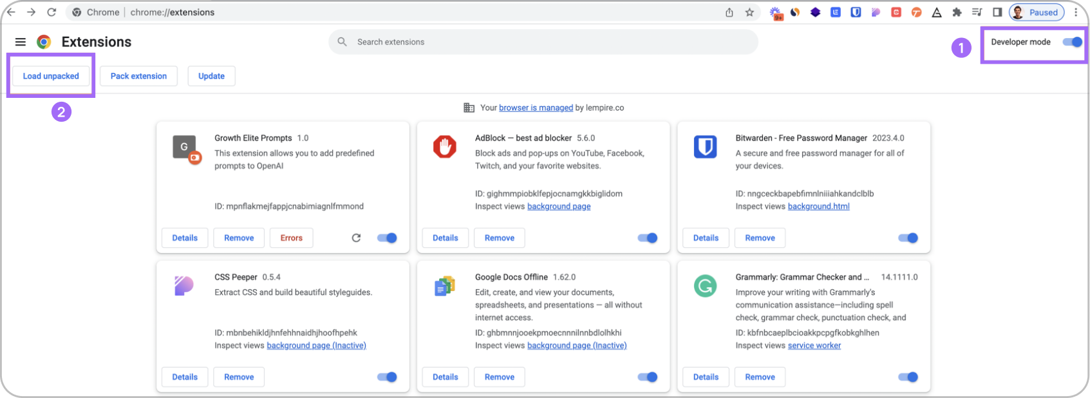Open the profile avatar labeled Paused
The image size is (1090, 398).
click(x=1037, y=12)
